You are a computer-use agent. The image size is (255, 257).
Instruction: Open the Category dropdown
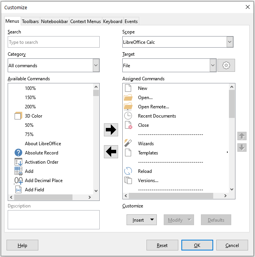[x=96, y=65]
